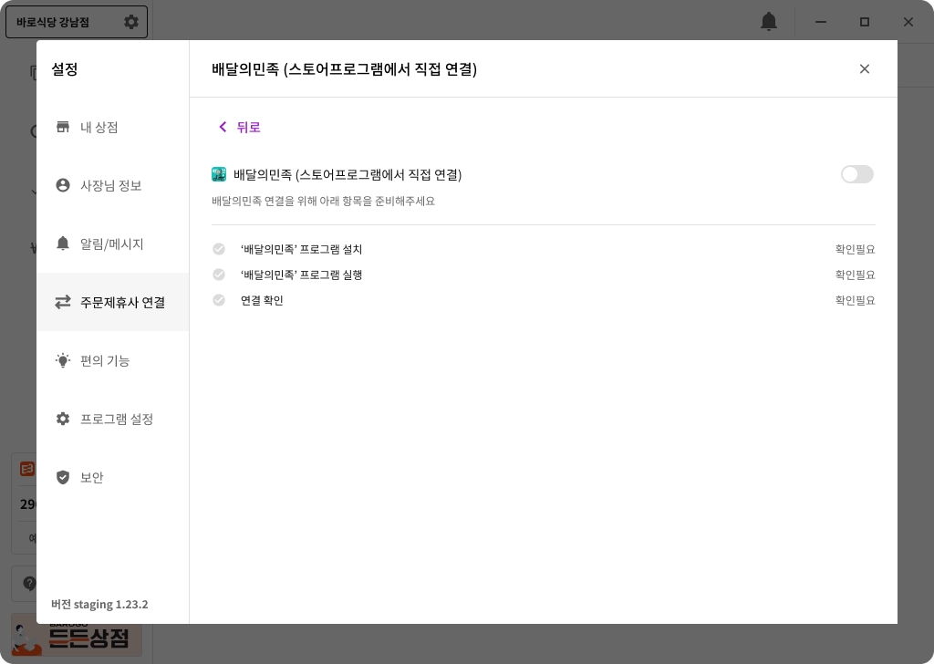Open the 편의 기능 section
The width and height of the screenshot is (934, 664).
click(x=113, y=360)
